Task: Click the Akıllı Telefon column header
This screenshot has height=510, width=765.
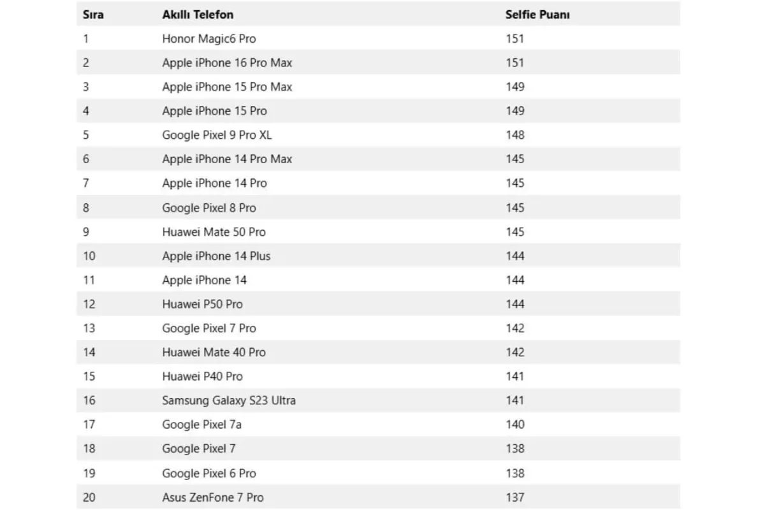Action: (198, 14)
